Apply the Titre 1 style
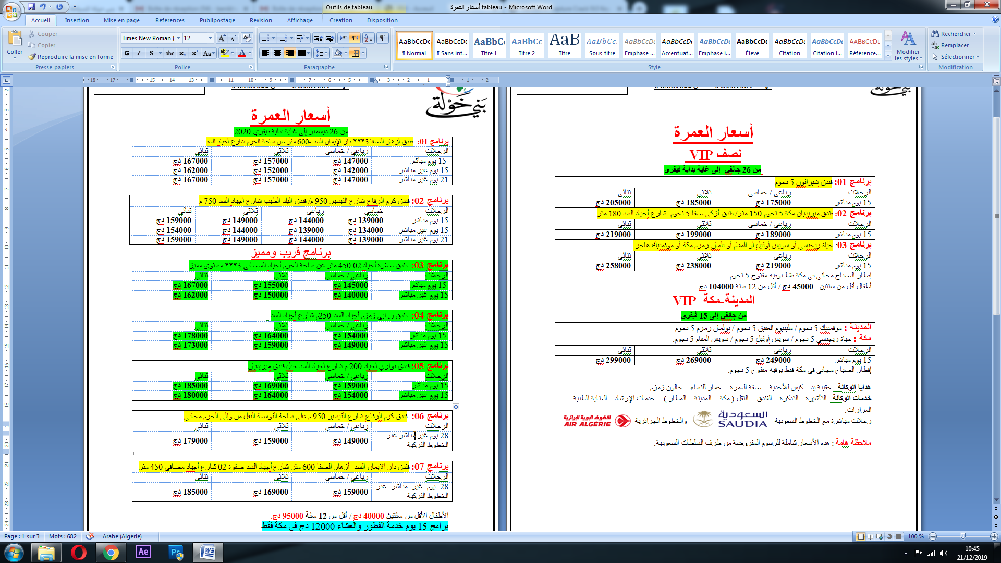Screen dimensions: 1001x563 489,45
